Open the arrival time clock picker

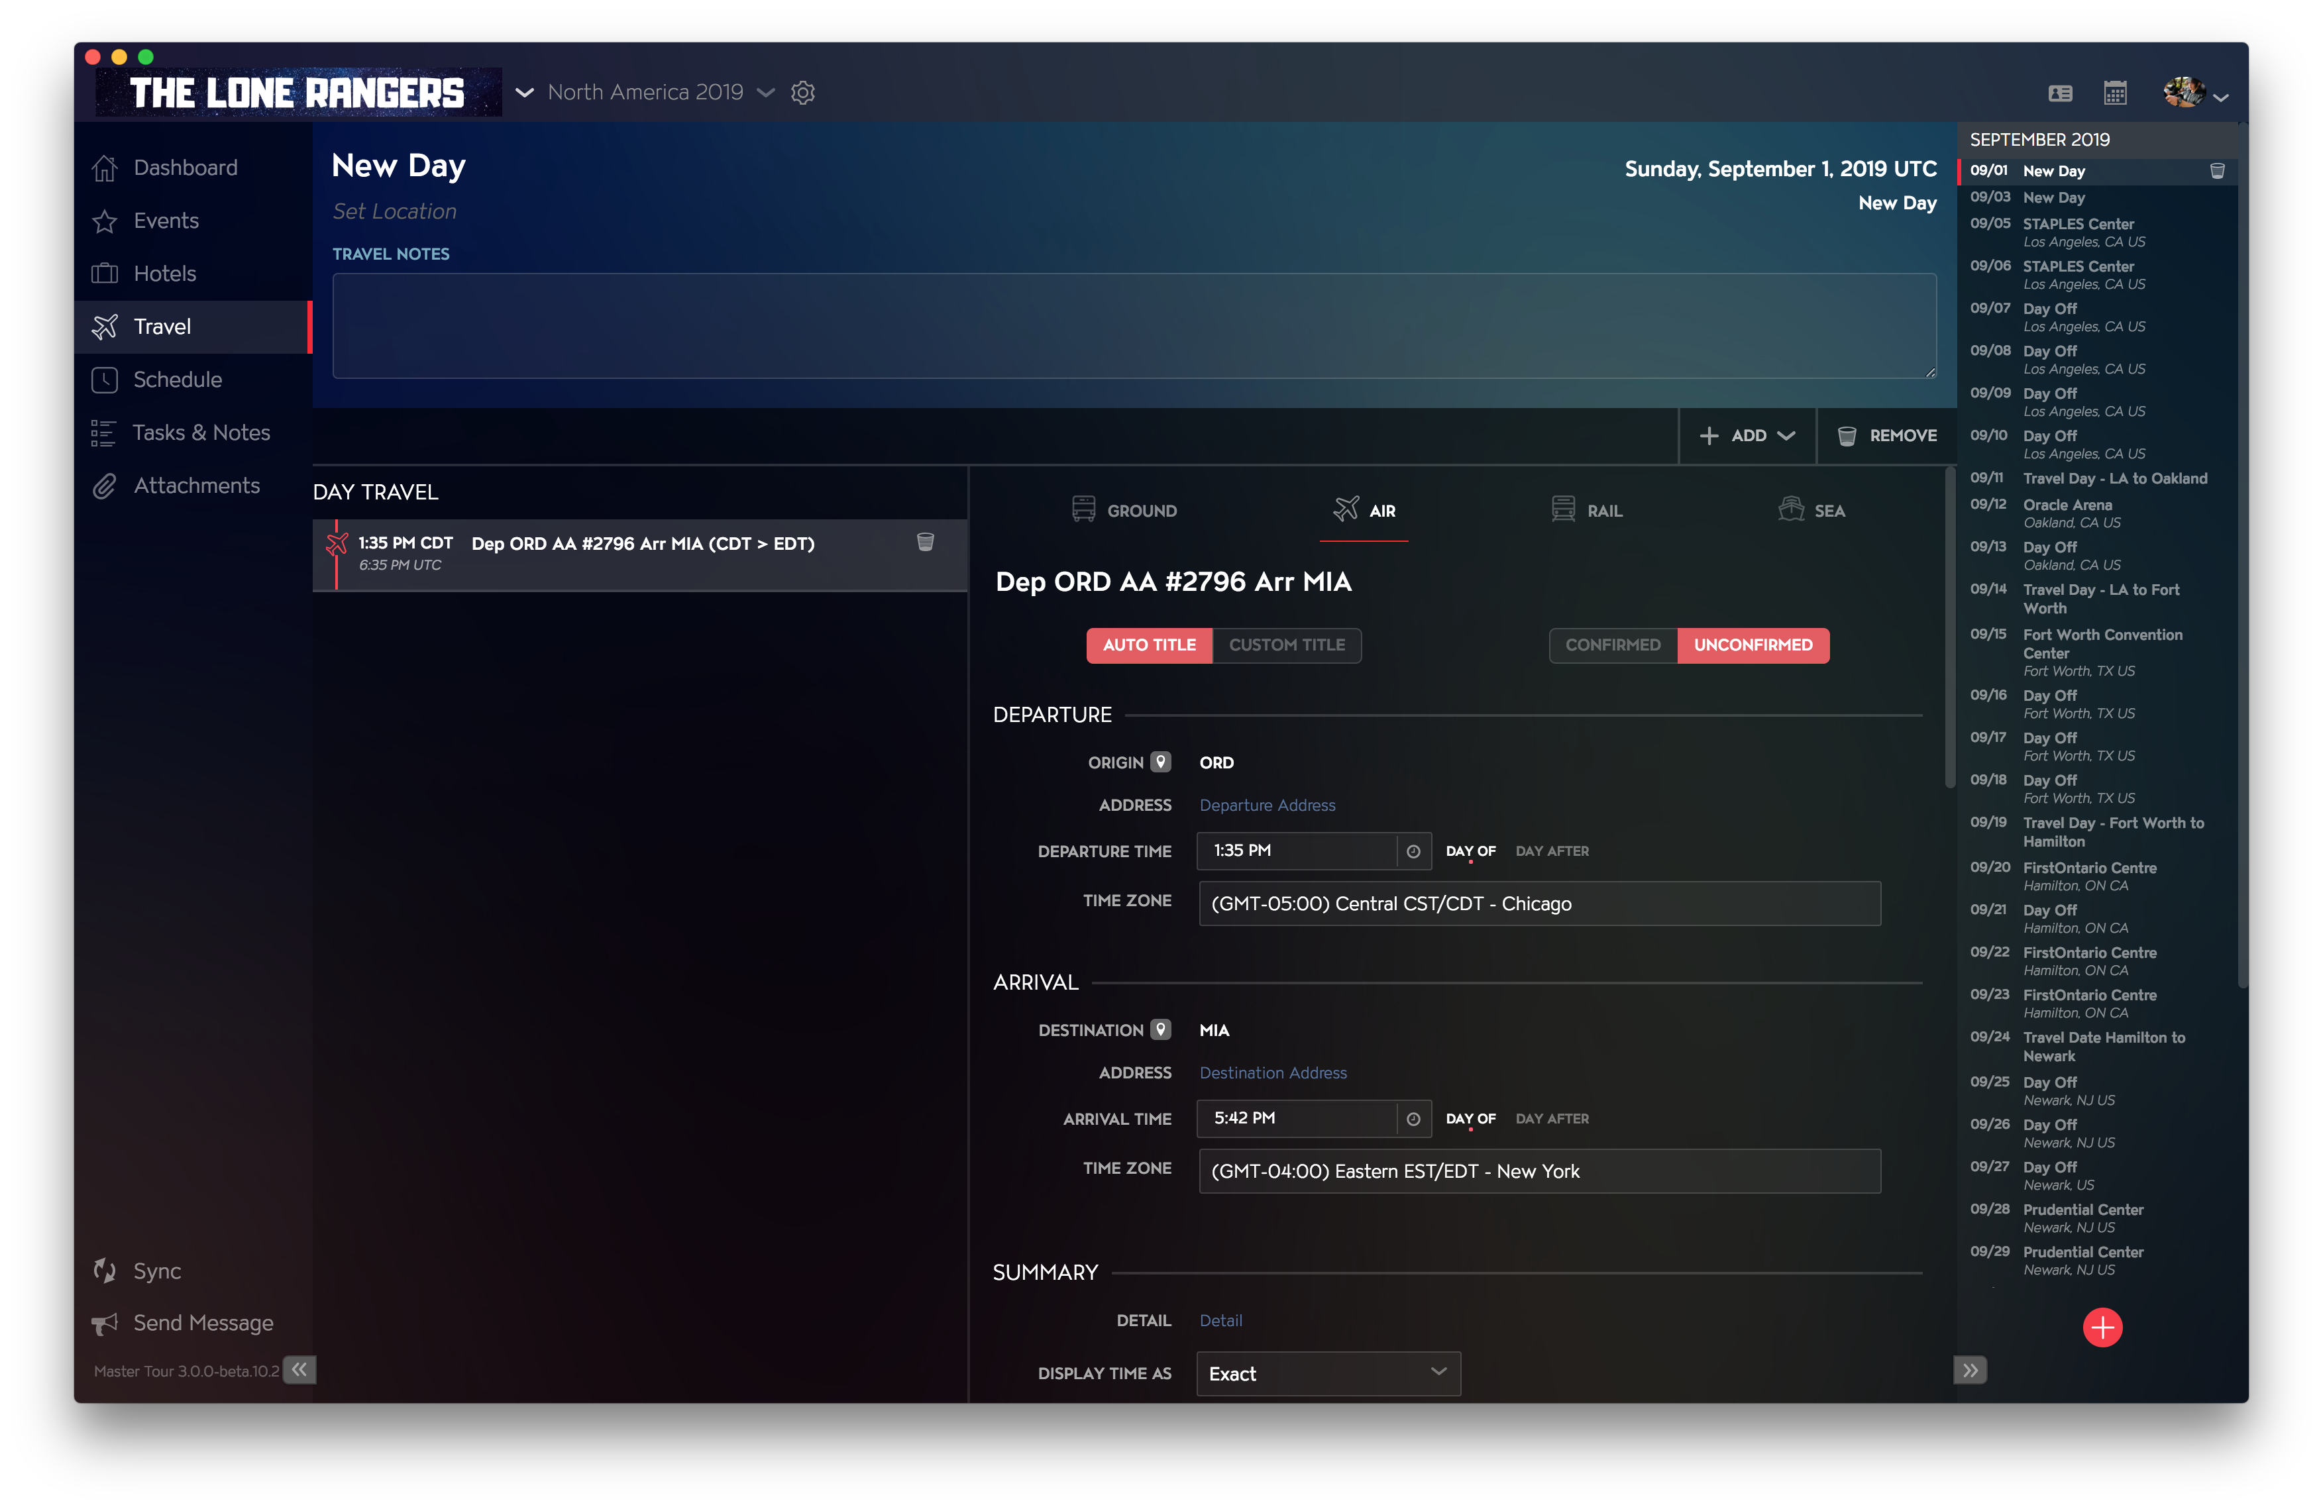tap(1413, 1119)
